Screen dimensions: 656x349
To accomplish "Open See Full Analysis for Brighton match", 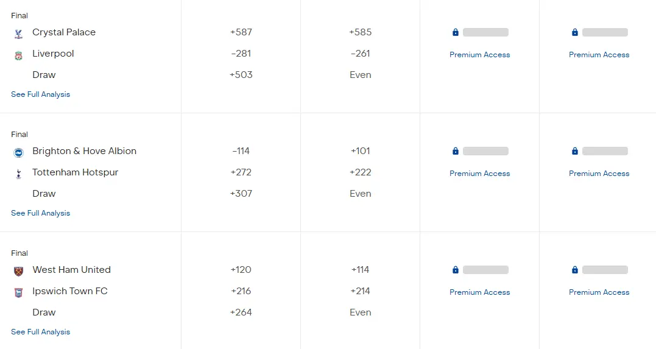I will (40, 213).
